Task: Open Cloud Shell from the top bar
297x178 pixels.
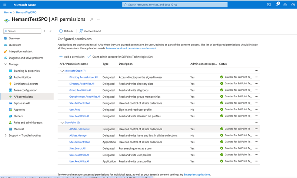Action: [269, 5]
